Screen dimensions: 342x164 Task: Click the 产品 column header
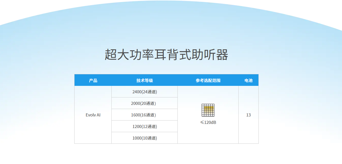click(x=93, y=80)
